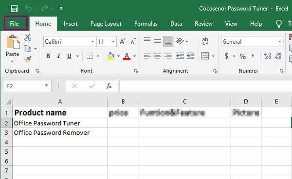Toggle Italic formatting
The height and width of the screenshot is (179, 292).
[x=59, y=56]
